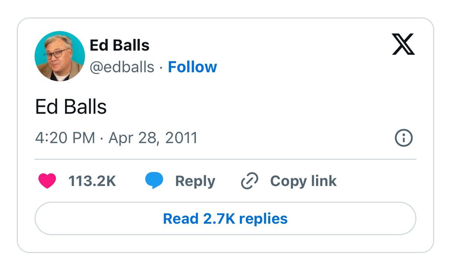
Task: Click the 113.2K likes count
Action: click(x=92, y=181)
